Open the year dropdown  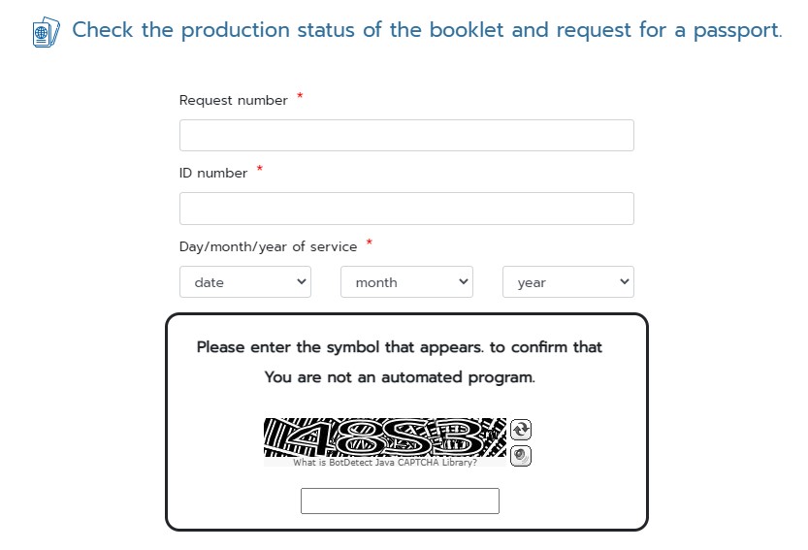tap(567, 282)
